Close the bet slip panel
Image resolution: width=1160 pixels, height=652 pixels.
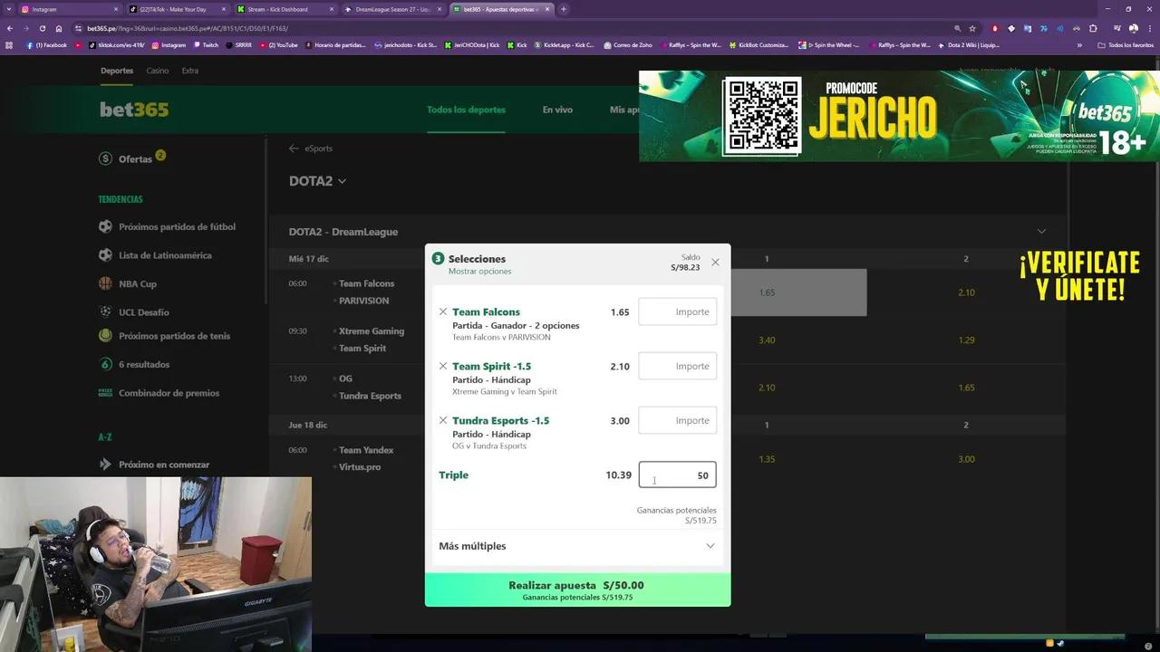point(715,262)
